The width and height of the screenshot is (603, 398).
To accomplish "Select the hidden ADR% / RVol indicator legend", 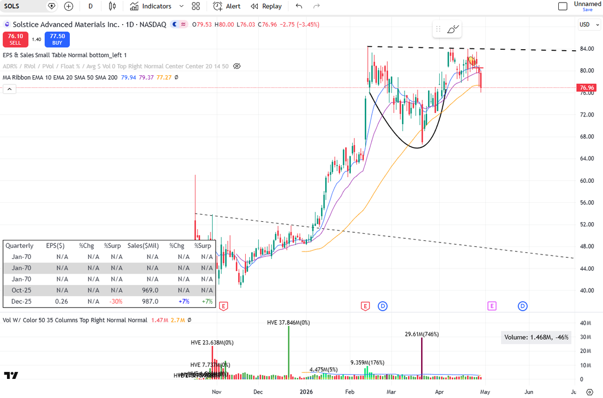I will (x=117, y=66).
